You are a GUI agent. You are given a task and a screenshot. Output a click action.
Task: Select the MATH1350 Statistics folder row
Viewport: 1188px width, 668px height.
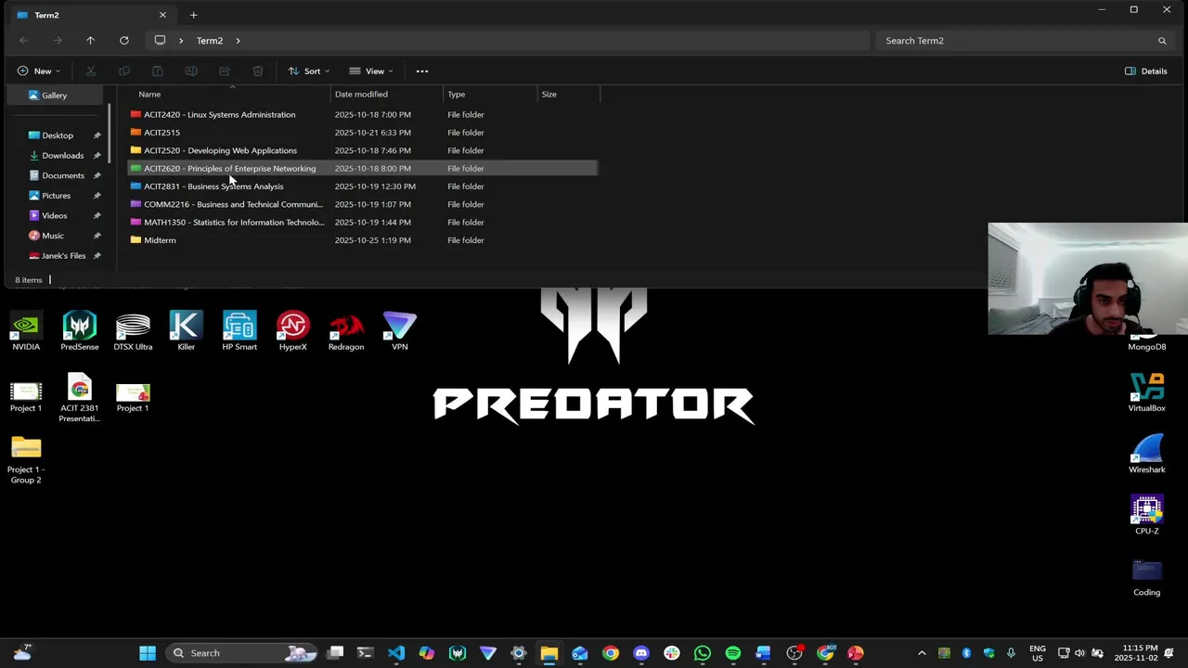tap(362, 223)
